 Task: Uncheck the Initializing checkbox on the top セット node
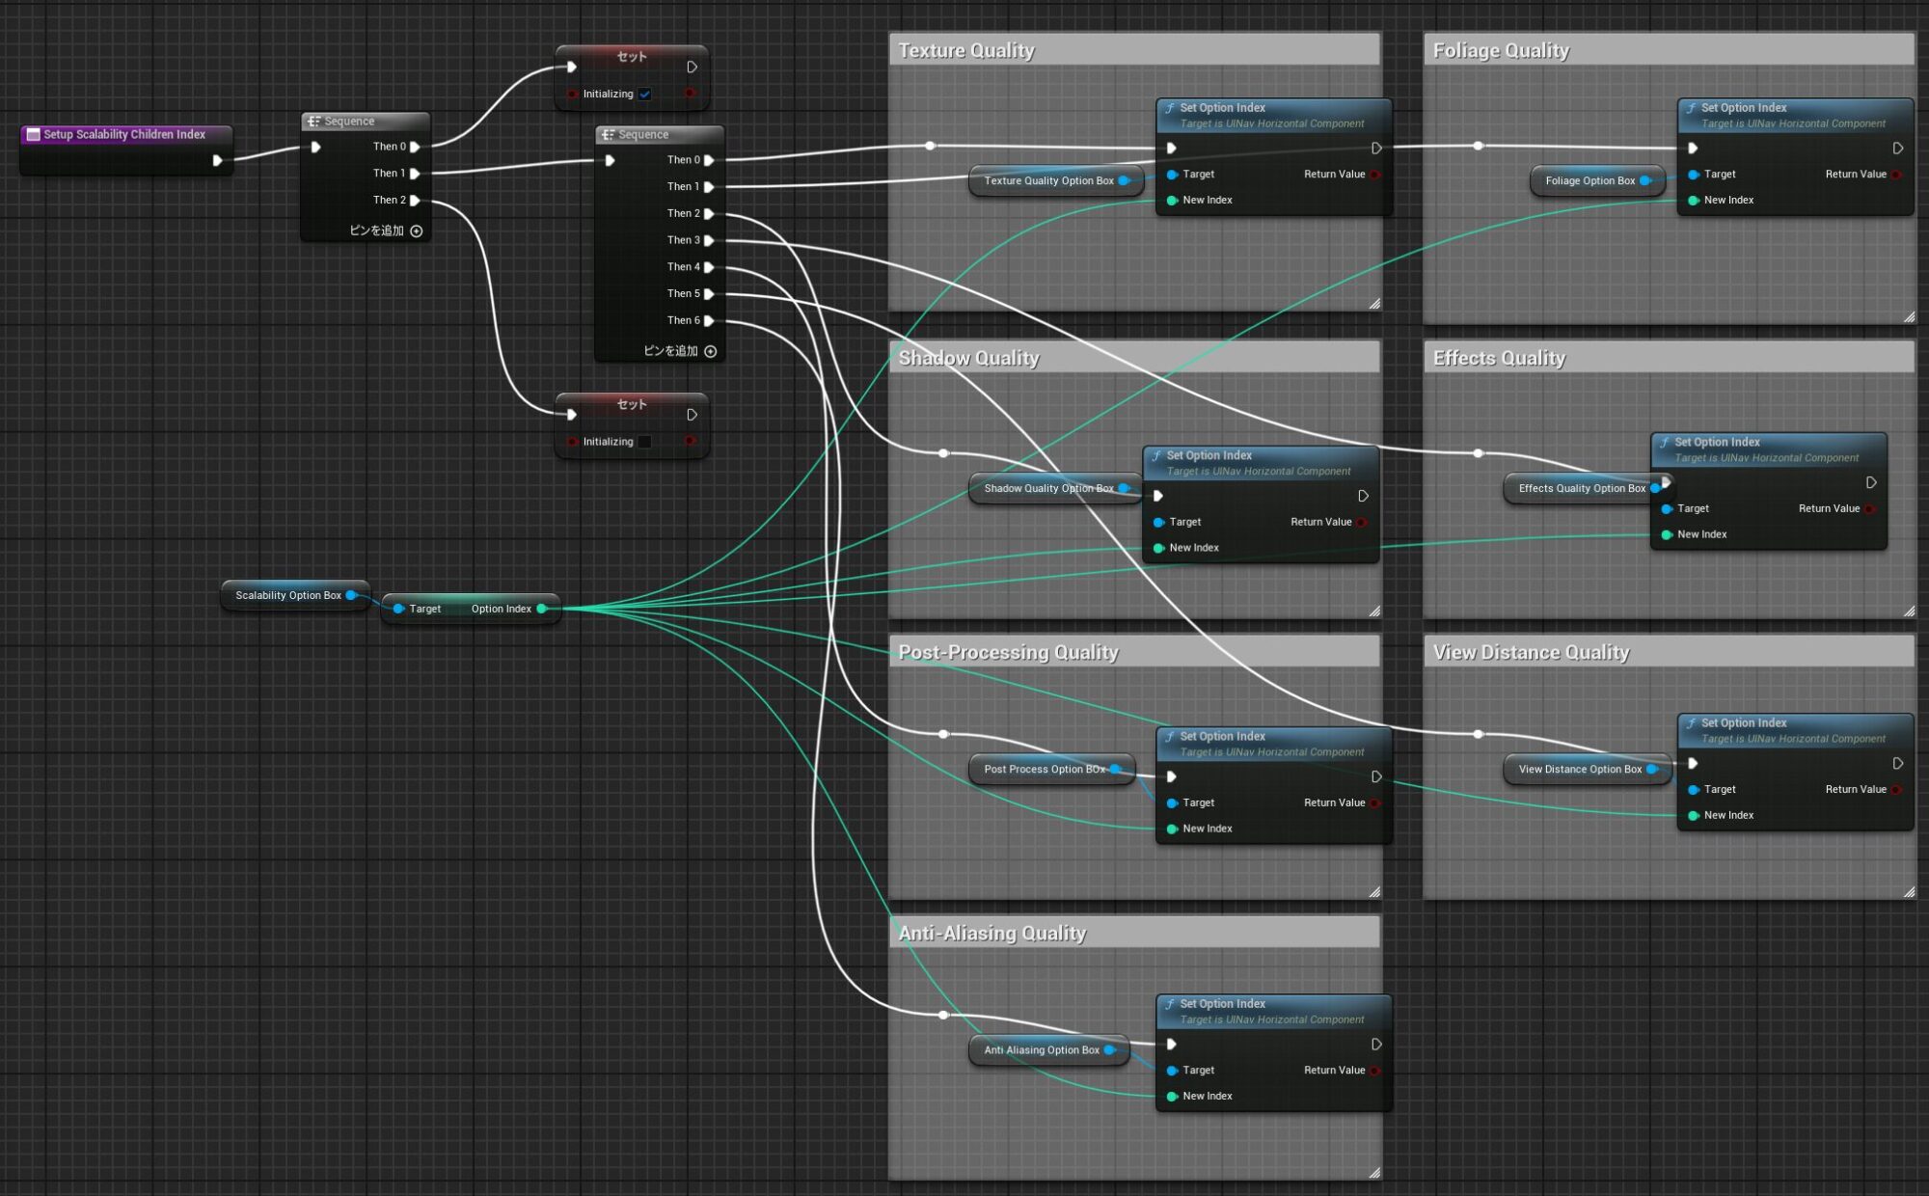[x=644, y=94]
